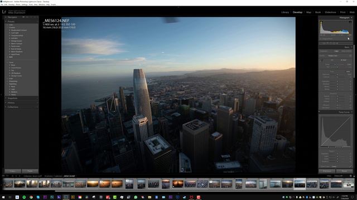The width and height of the screenshot is (357, 200).
Task: Click the Auto tone button
Action: 348,72
